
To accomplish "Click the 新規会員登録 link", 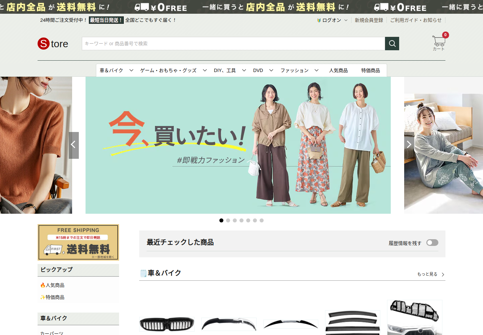I will pos(369,20).
